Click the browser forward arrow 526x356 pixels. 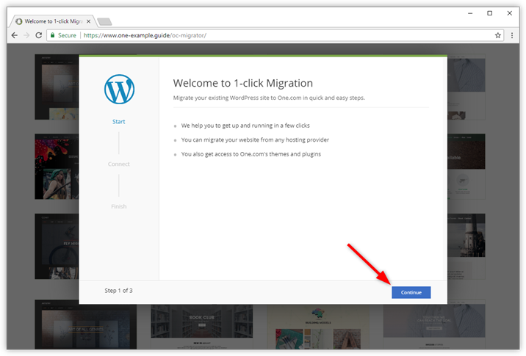pos(26,35)
